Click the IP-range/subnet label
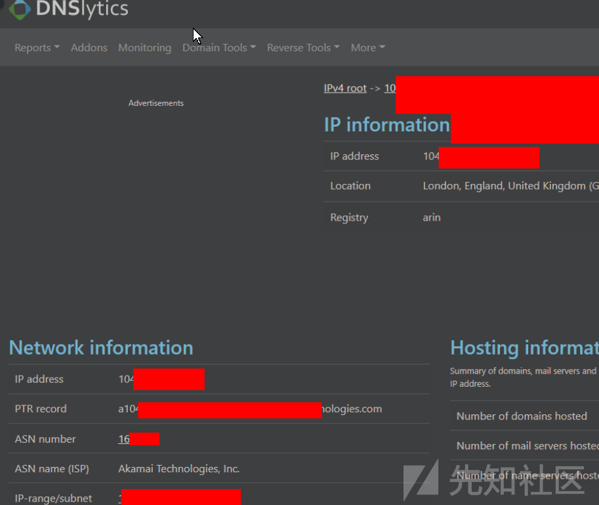The image size is (599, 505). [53, 498]
